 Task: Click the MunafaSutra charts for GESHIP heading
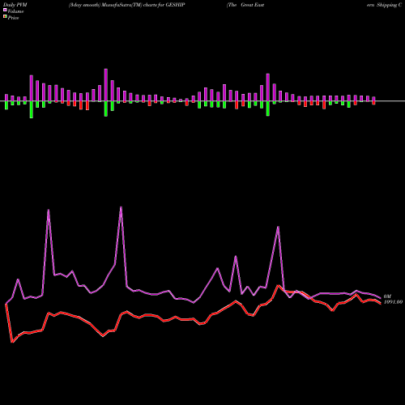point(126,5)
